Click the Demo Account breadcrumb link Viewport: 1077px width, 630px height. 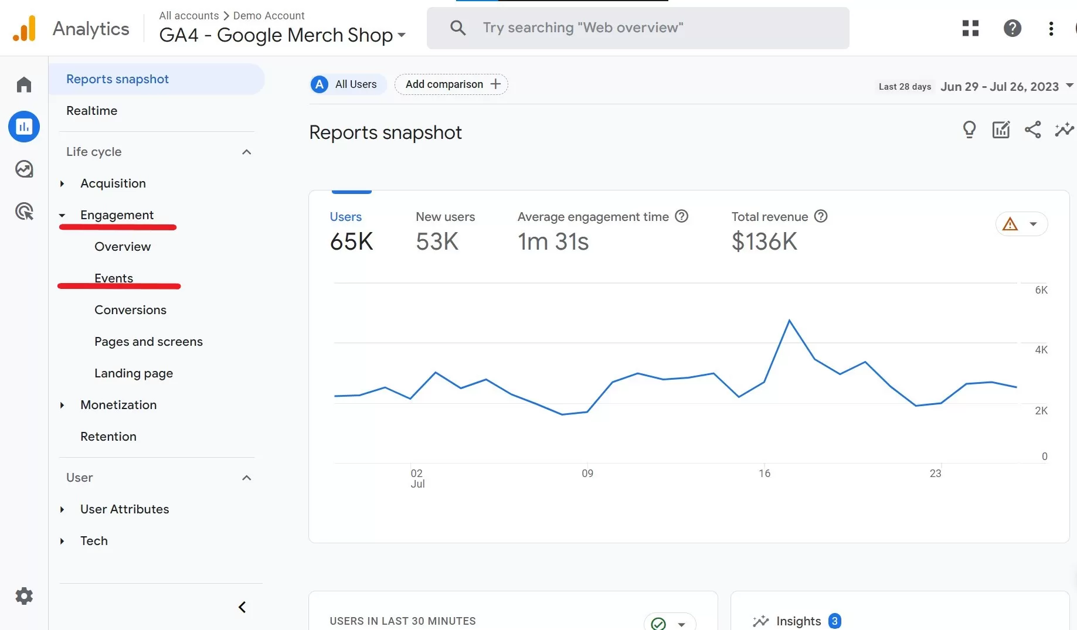pos(269,15)
